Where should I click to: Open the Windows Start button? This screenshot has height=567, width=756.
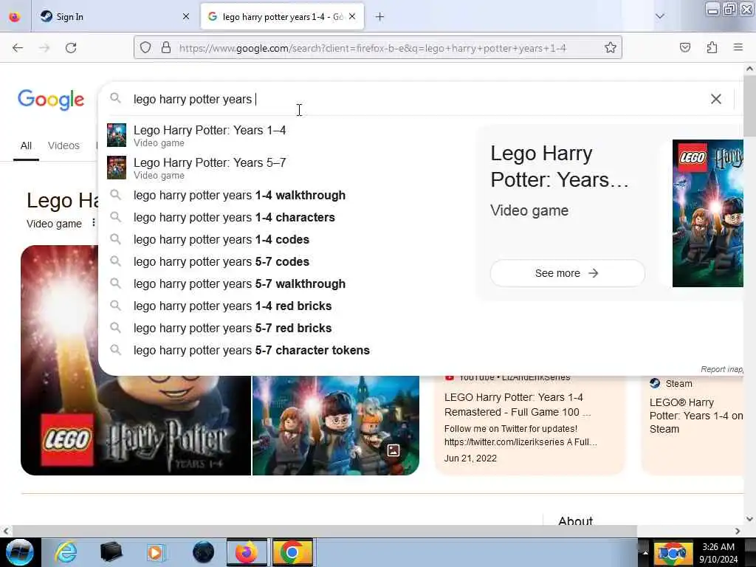[20, 552]
